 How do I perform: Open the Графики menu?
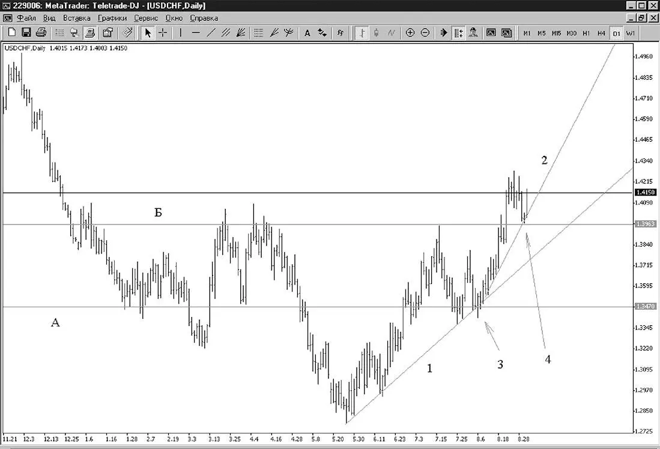112,18
